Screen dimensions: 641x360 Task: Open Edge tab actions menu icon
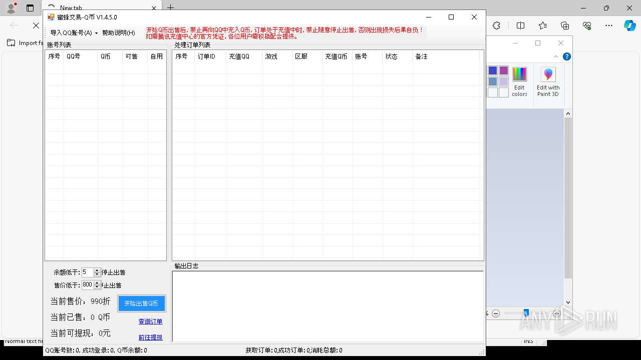[x=30, y=8]
